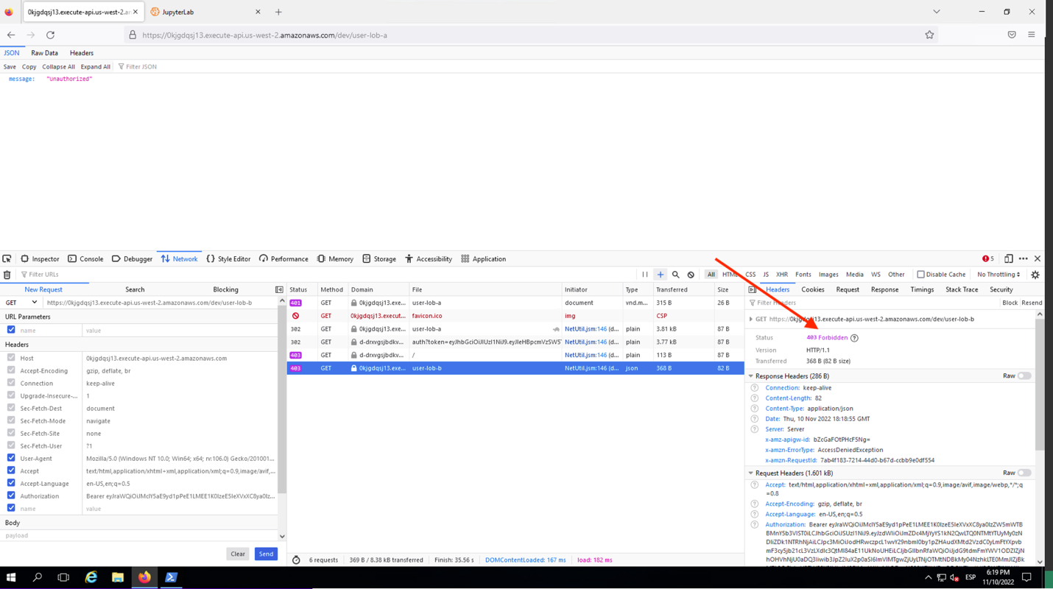
Task: Expand the GET request URL details
Action: click(x=751, y=320)
